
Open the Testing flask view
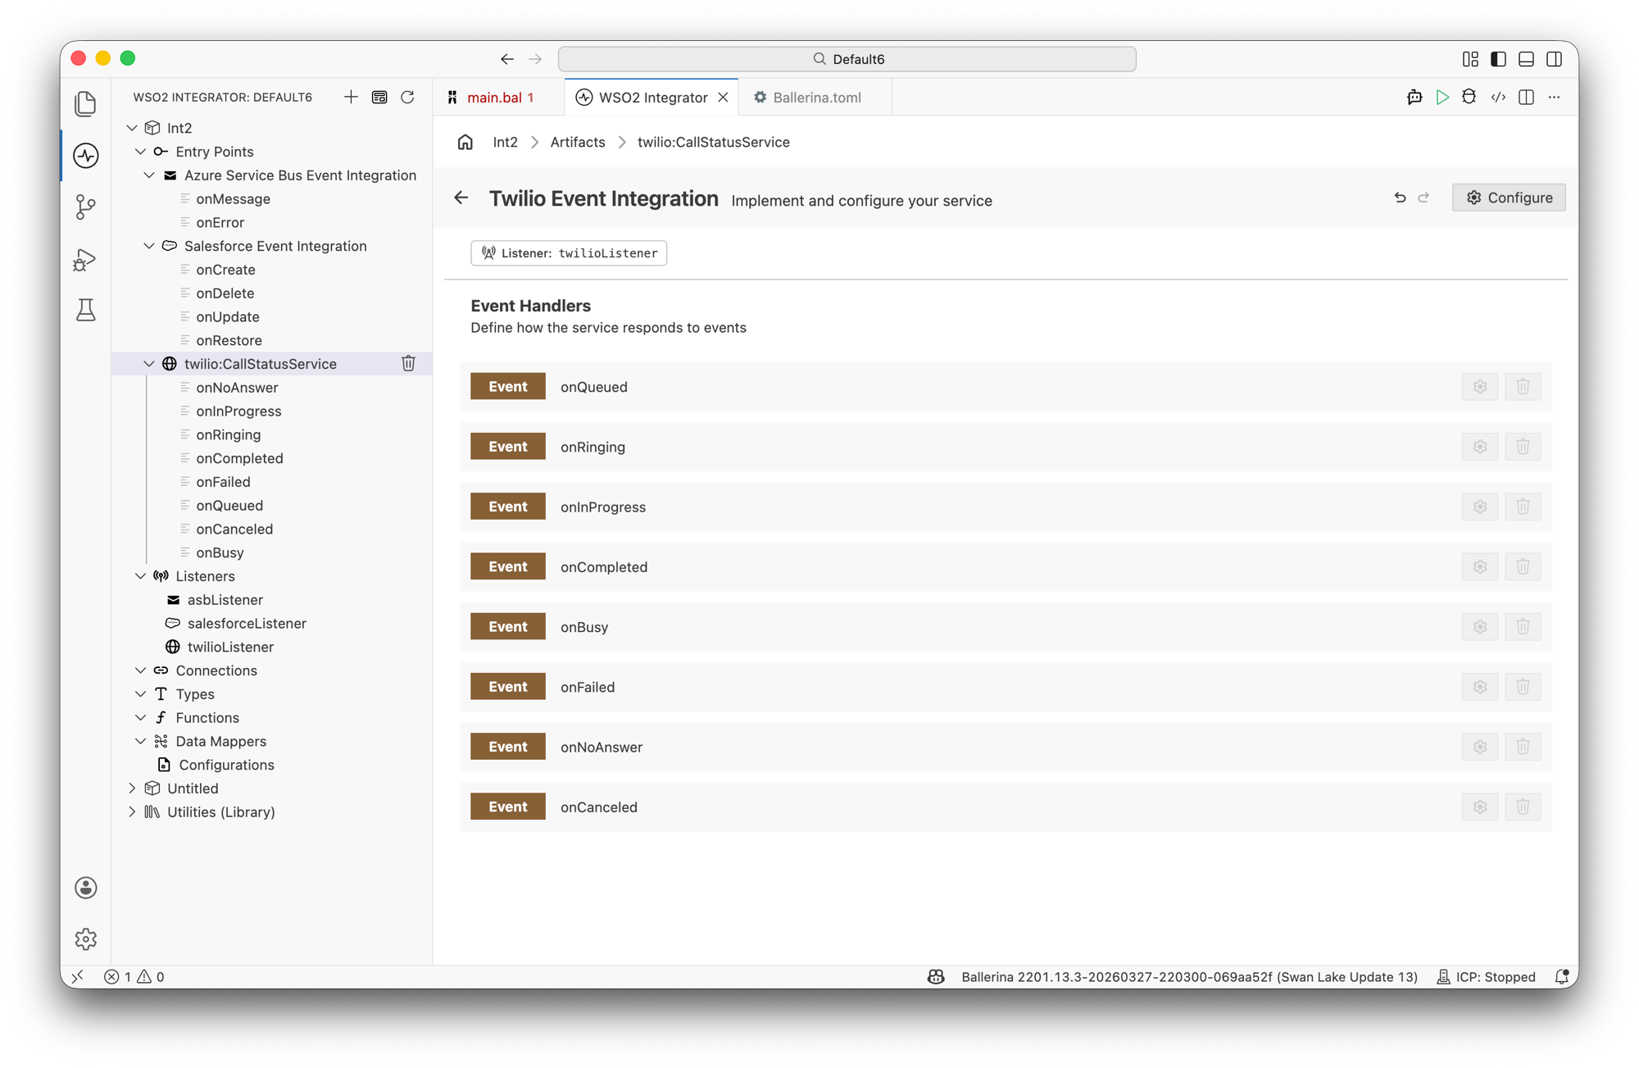(85, 310)
